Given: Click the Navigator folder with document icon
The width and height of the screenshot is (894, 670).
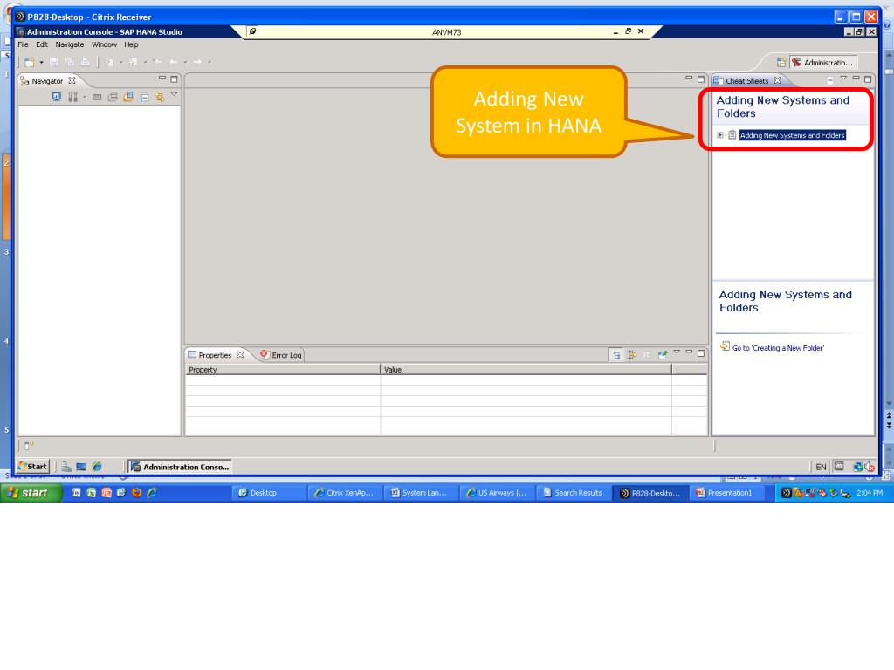Looking at the screenshot, I should click(128, 98).
